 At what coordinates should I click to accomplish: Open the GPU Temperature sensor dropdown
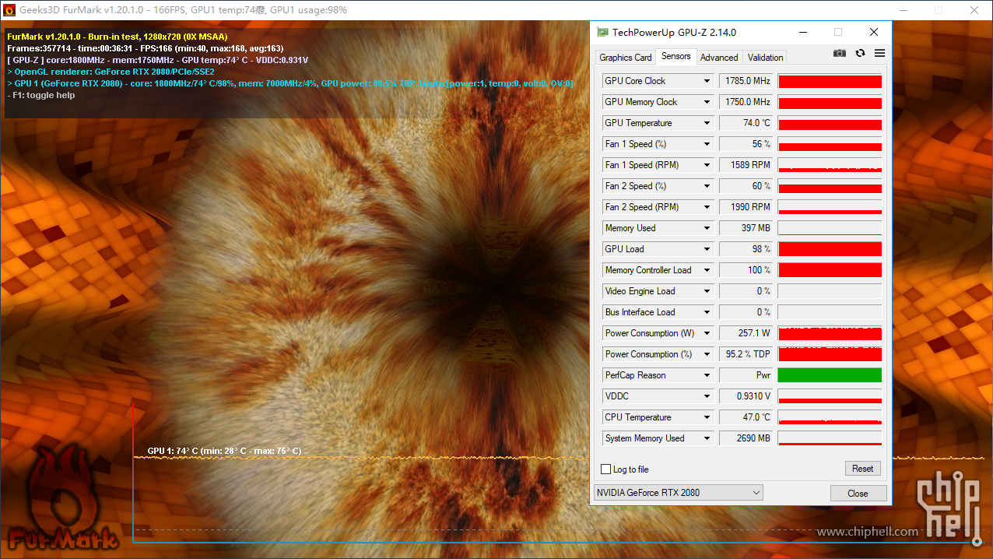point(707,123)
